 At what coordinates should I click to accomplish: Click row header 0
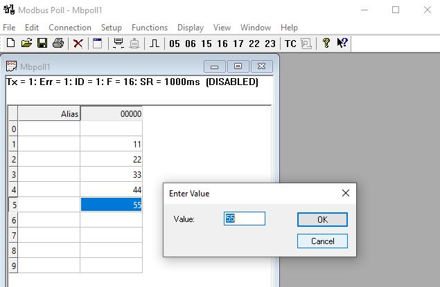click(x=13, y=129)
